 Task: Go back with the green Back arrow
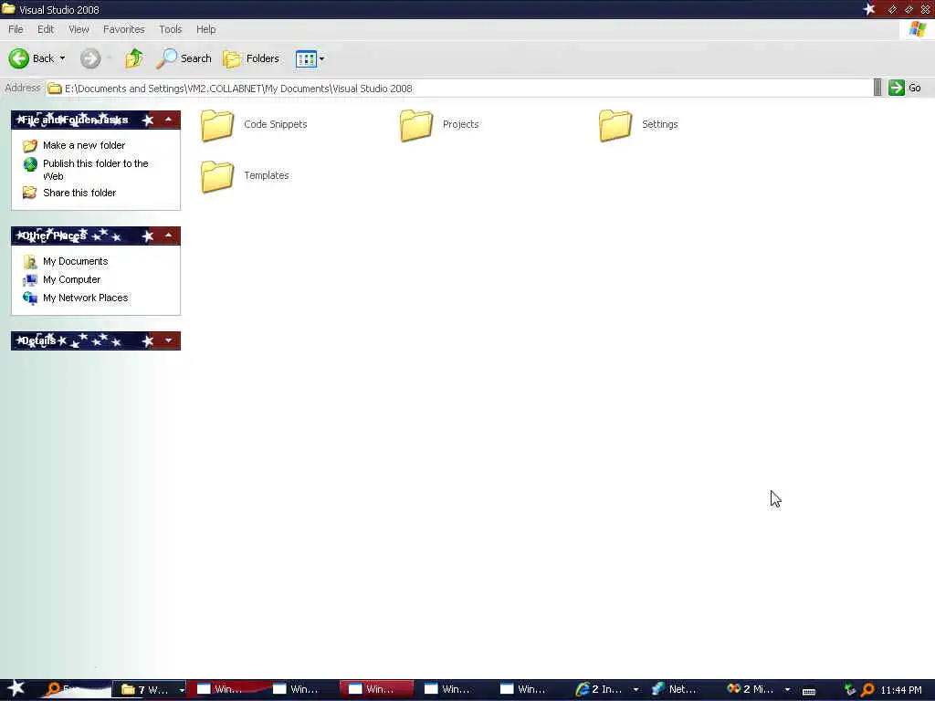[18, 58]
